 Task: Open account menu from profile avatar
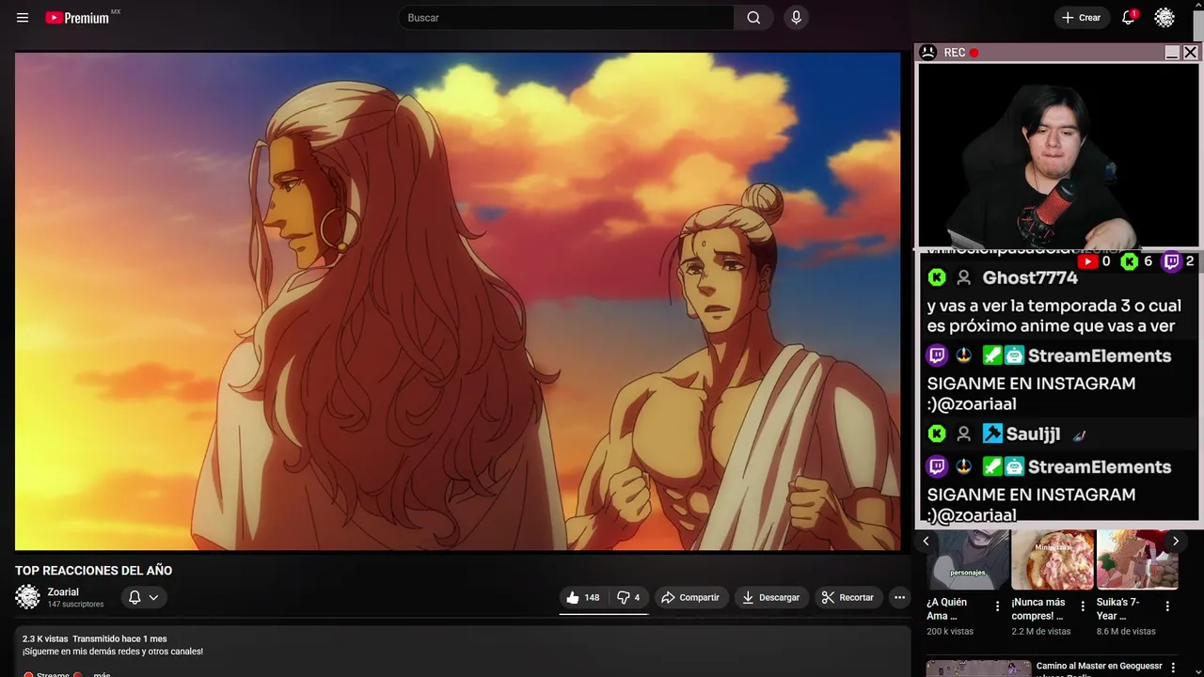1164,18
